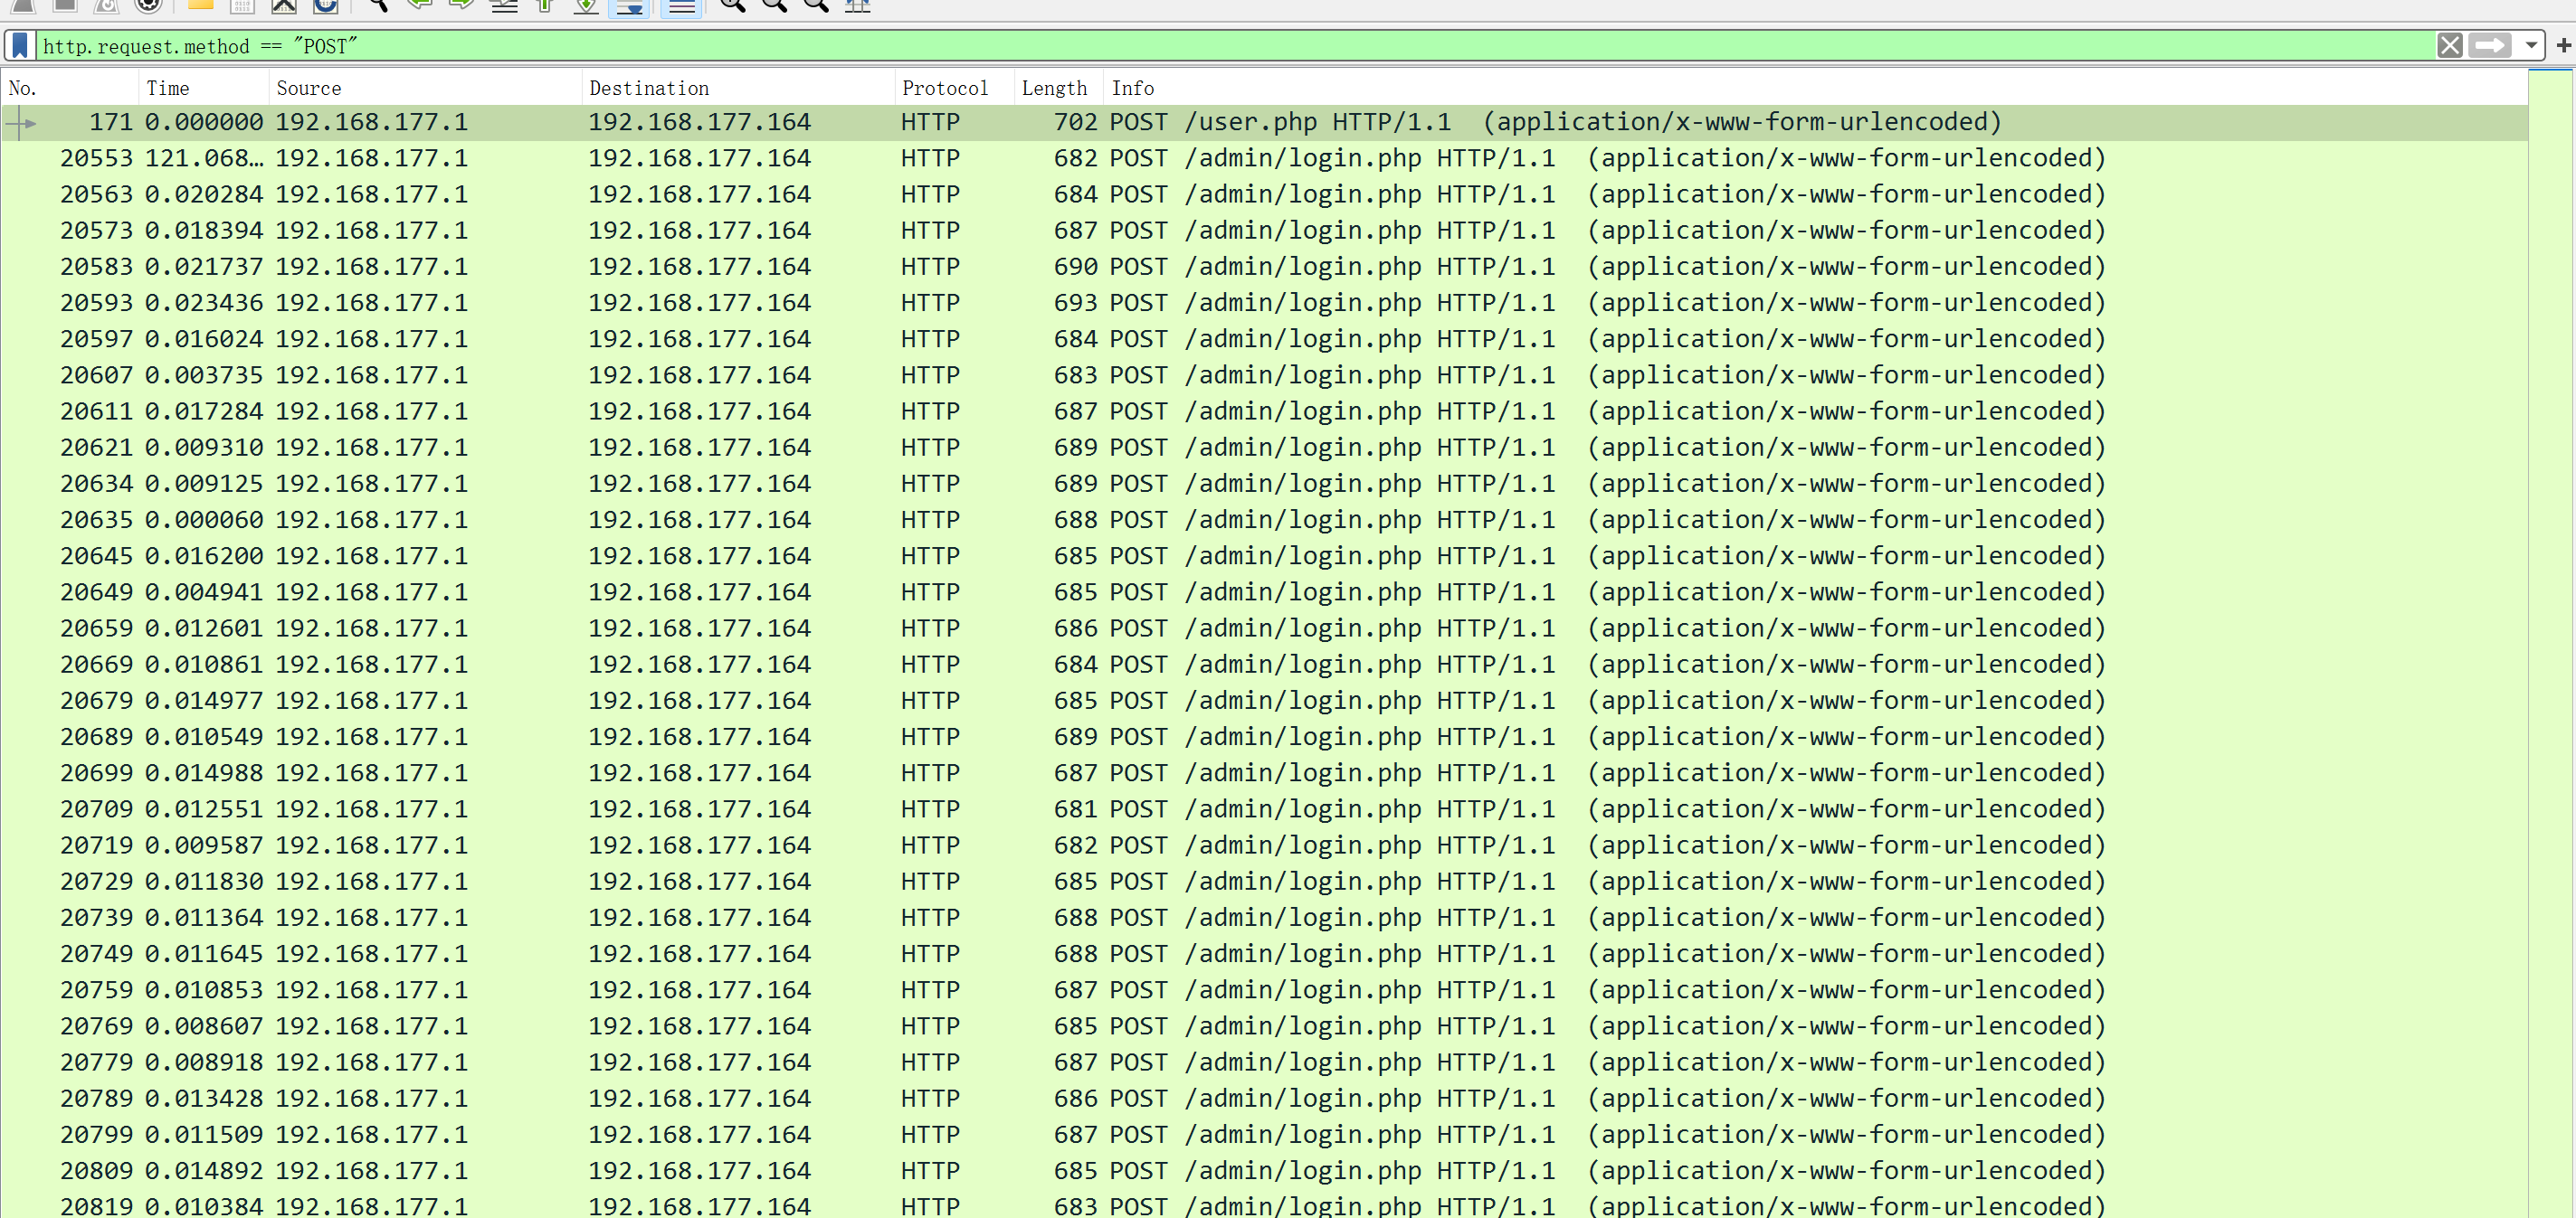Click the Destination column header
The width and height of the screenshot is (2576, 1218).
[x=648, y=88]
